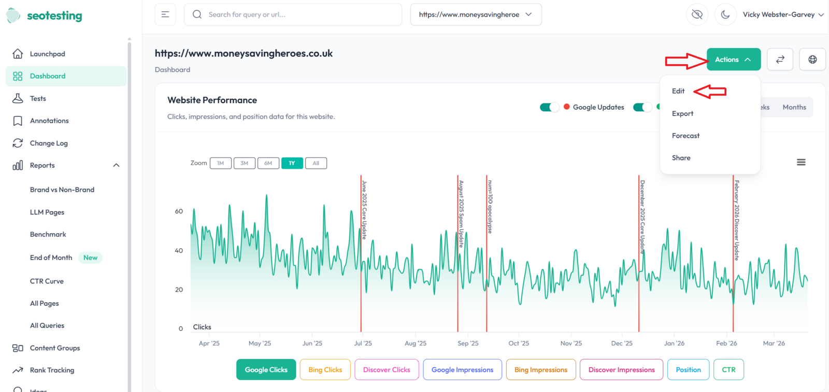Select Share from Actions menu
The image size is (829, 392).
681,158
